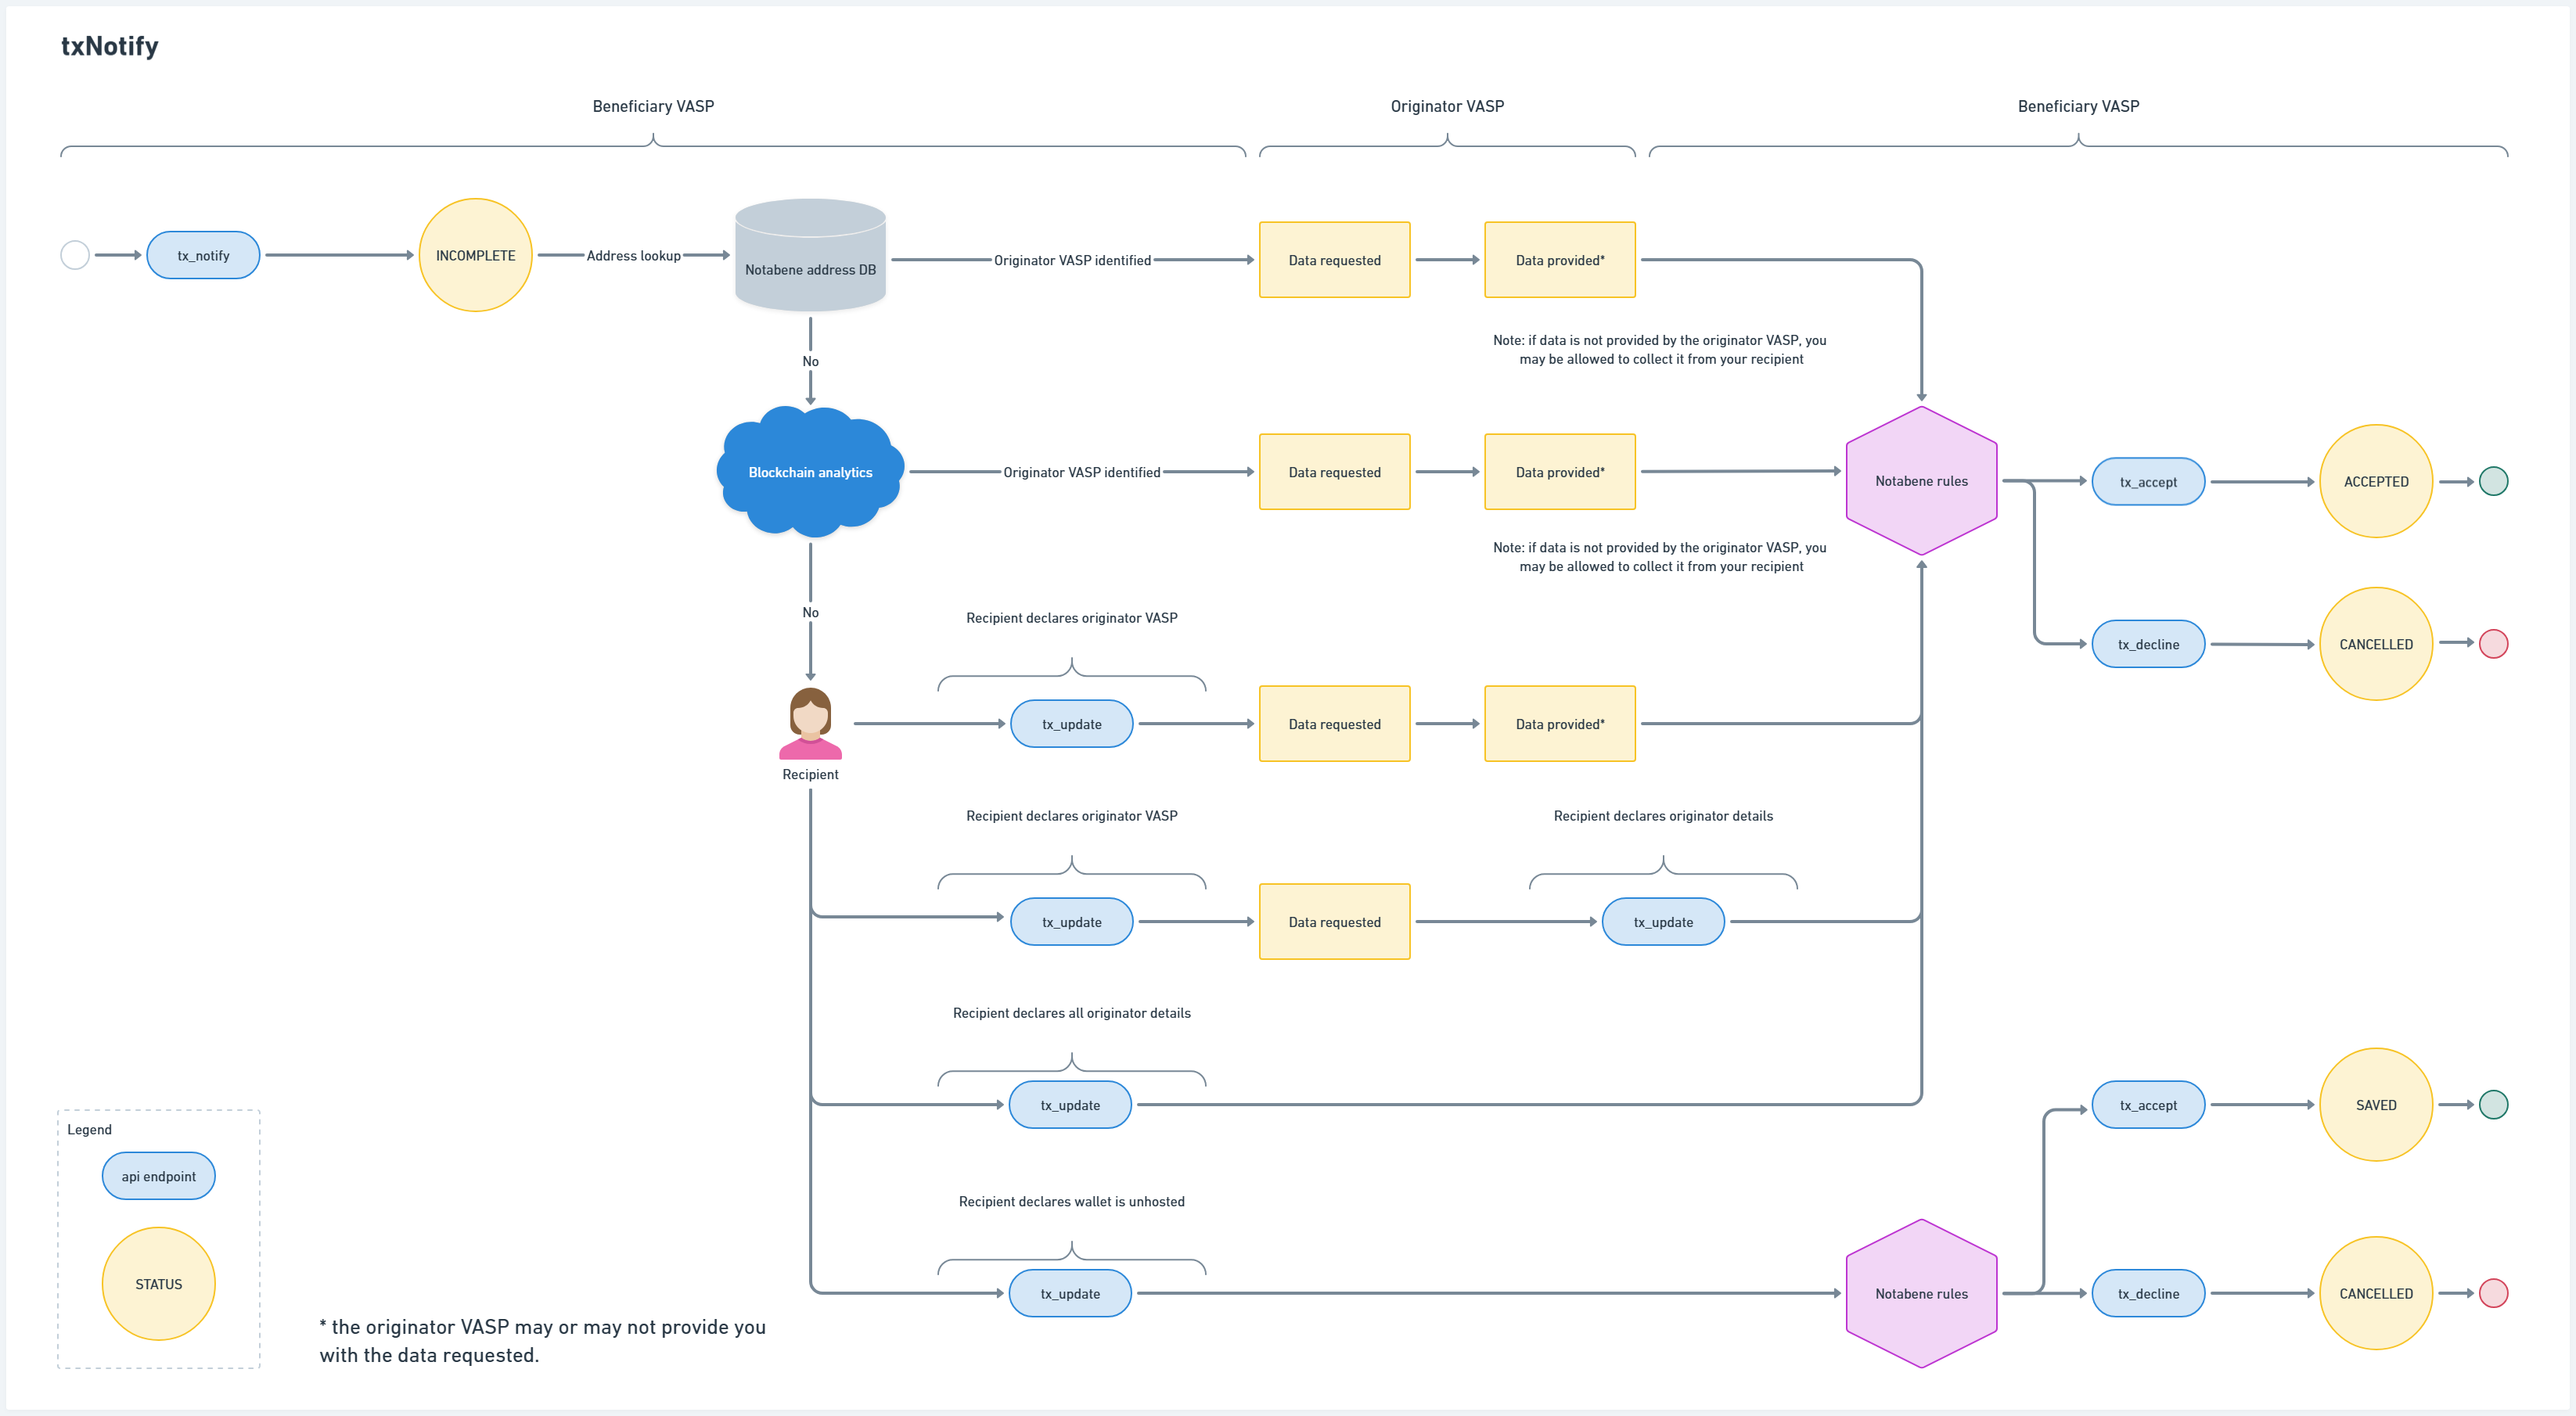Click the upper Notabene rules hexagon
The image size is (2576, 1416).
[1920, 481]
